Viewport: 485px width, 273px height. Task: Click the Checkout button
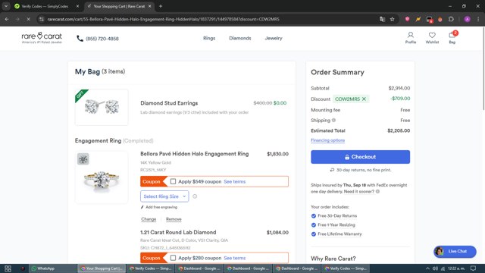point(361,157)
